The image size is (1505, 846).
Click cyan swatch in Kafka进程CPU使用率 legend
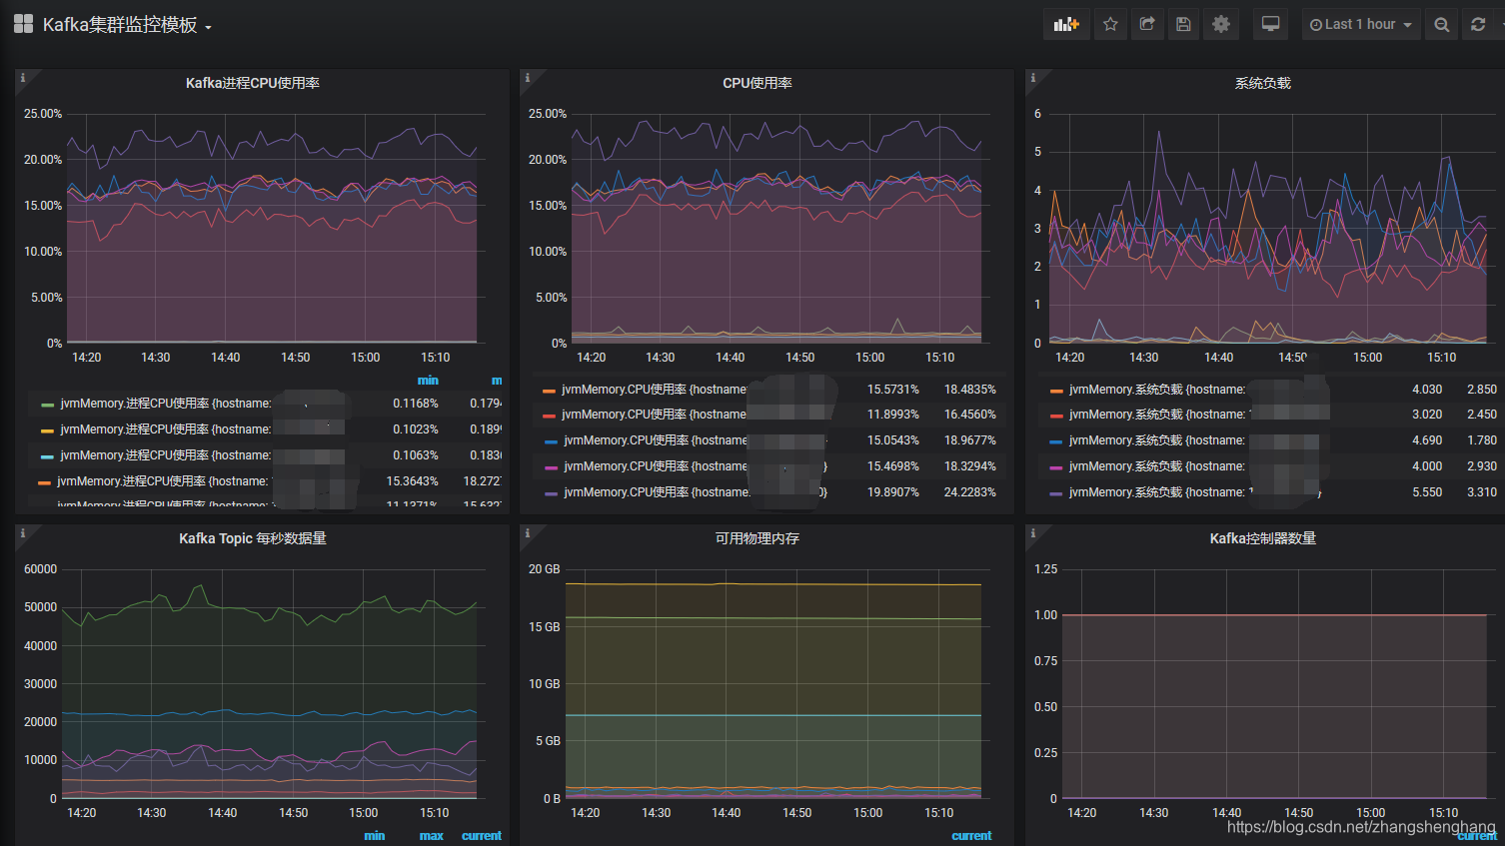(x=47, y=456)
